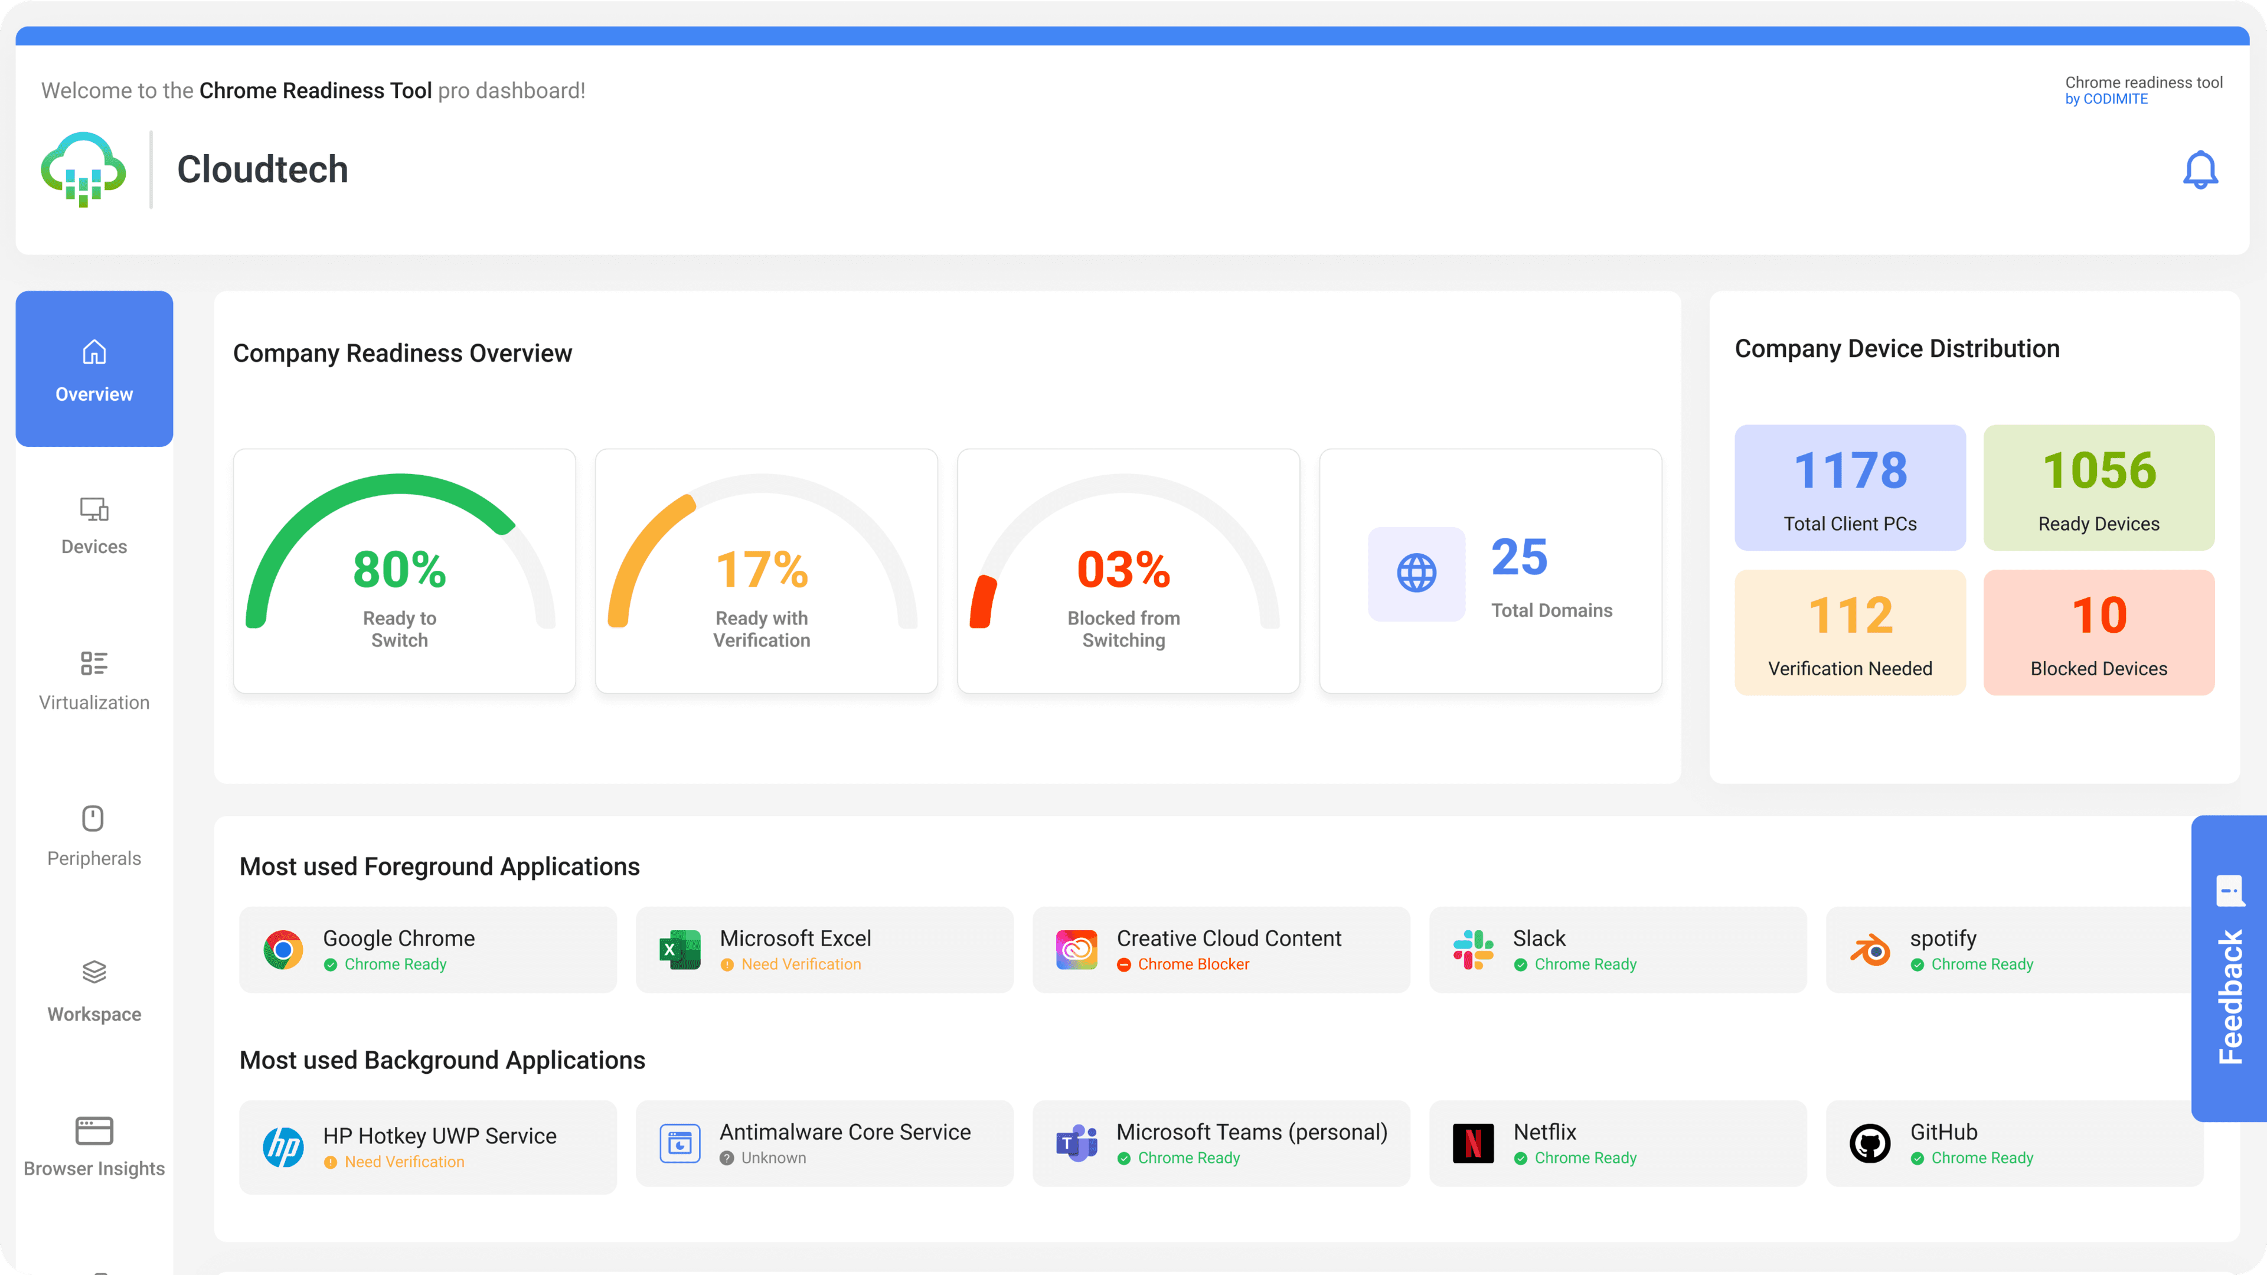Image resolution: width=2267 pixels, height=1275 pixels.
Task: Open the 10 Blocked Devices tile
Action: click(2098, 633)
